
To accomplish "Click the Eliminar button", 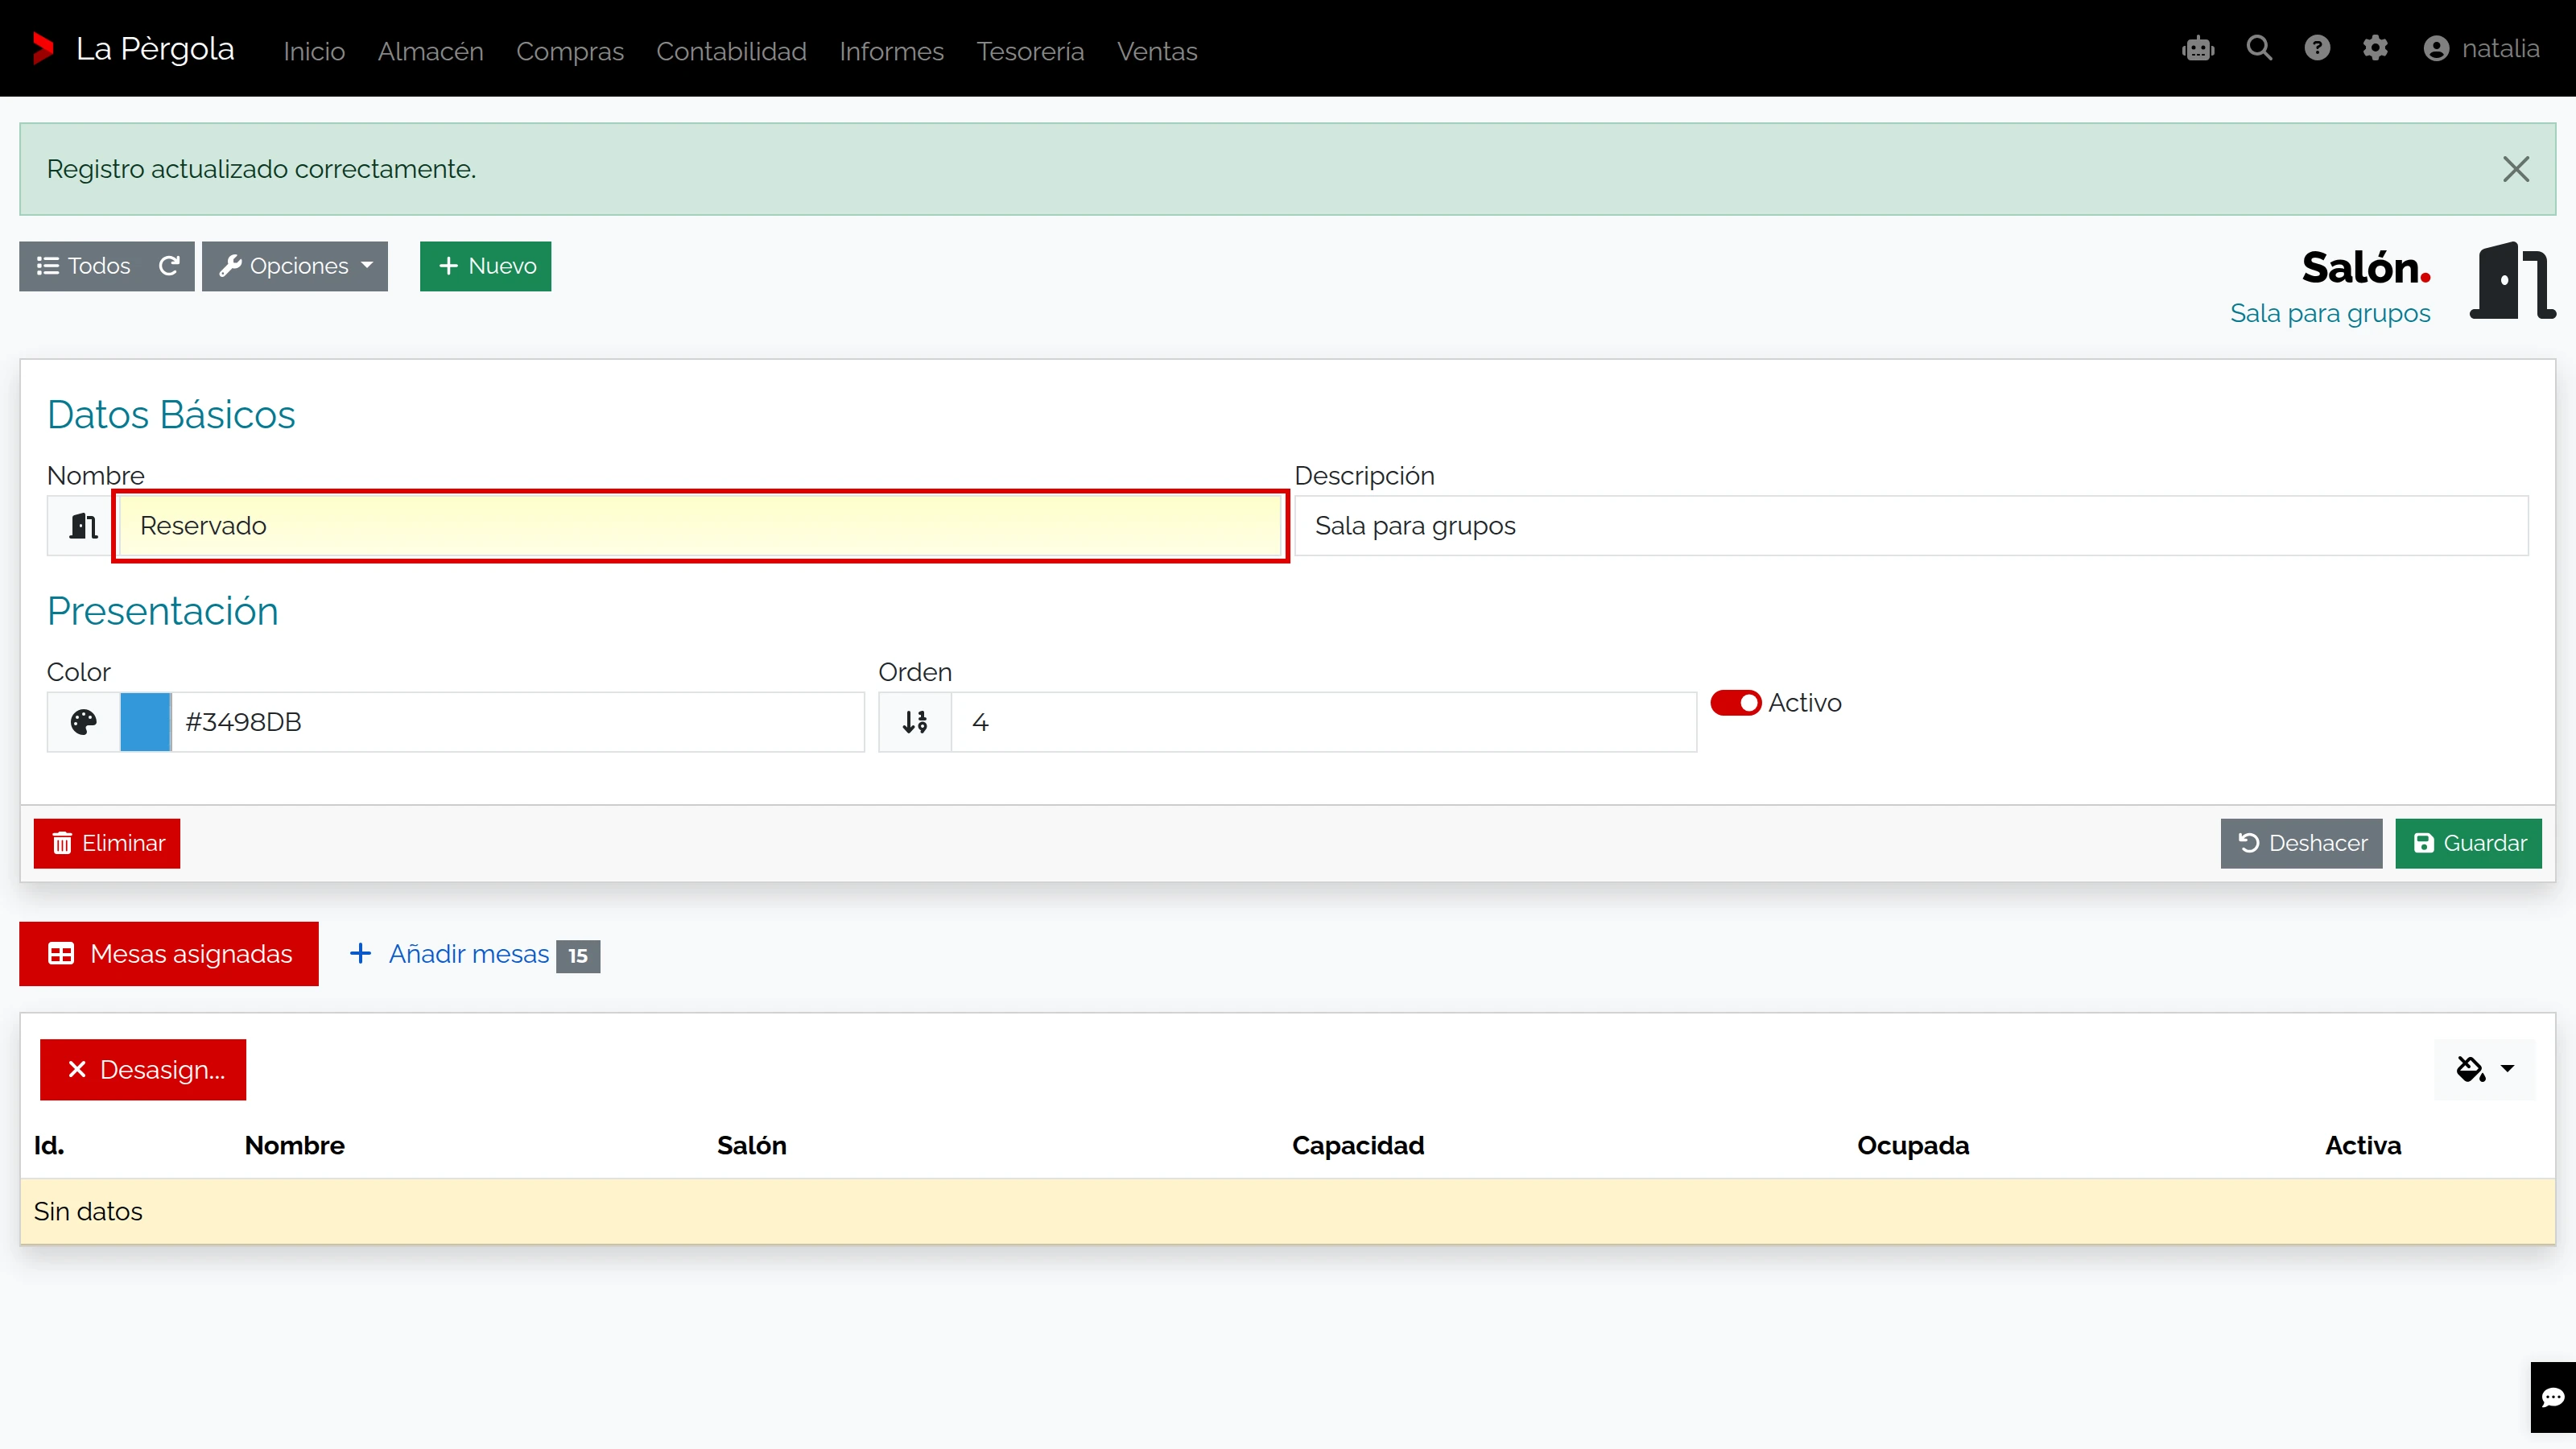I will click(x=107, y=843).
